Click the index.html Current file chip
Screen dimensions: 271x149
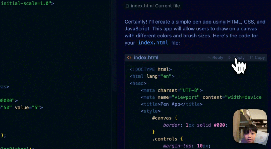pyautogui.click(x=152, y=5)
